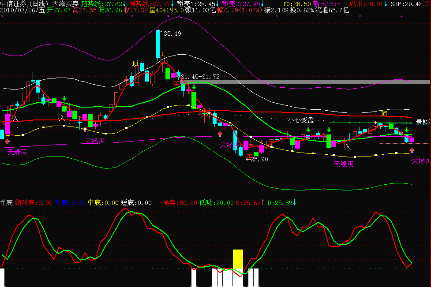This screenshot has width=431, height=287.
Task: Click the restore-window icon beside SUP:29.48
Action: 427,4
